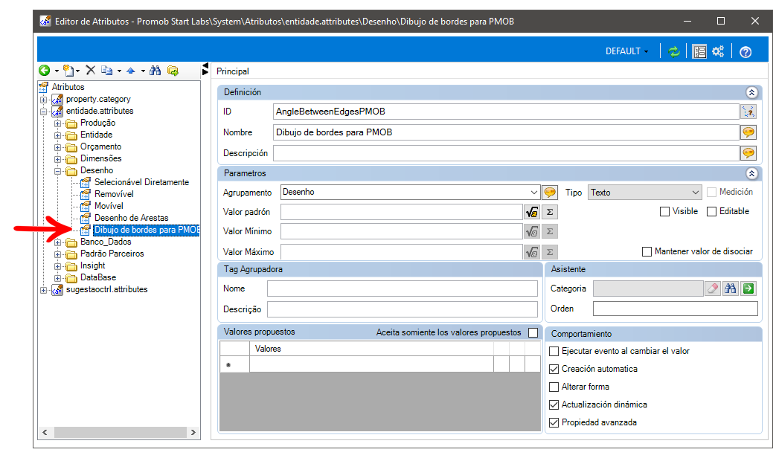Select the DataBase folder
Image resolution: width=776 pixels, height=461 pixels.
(98, 277)
